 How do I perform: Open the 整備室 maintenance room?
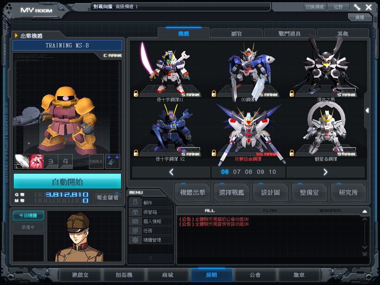(309, 193)
